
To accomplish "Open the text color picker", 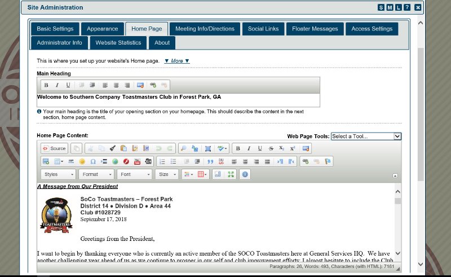I will pyautogui.click(x=188, y=174).
